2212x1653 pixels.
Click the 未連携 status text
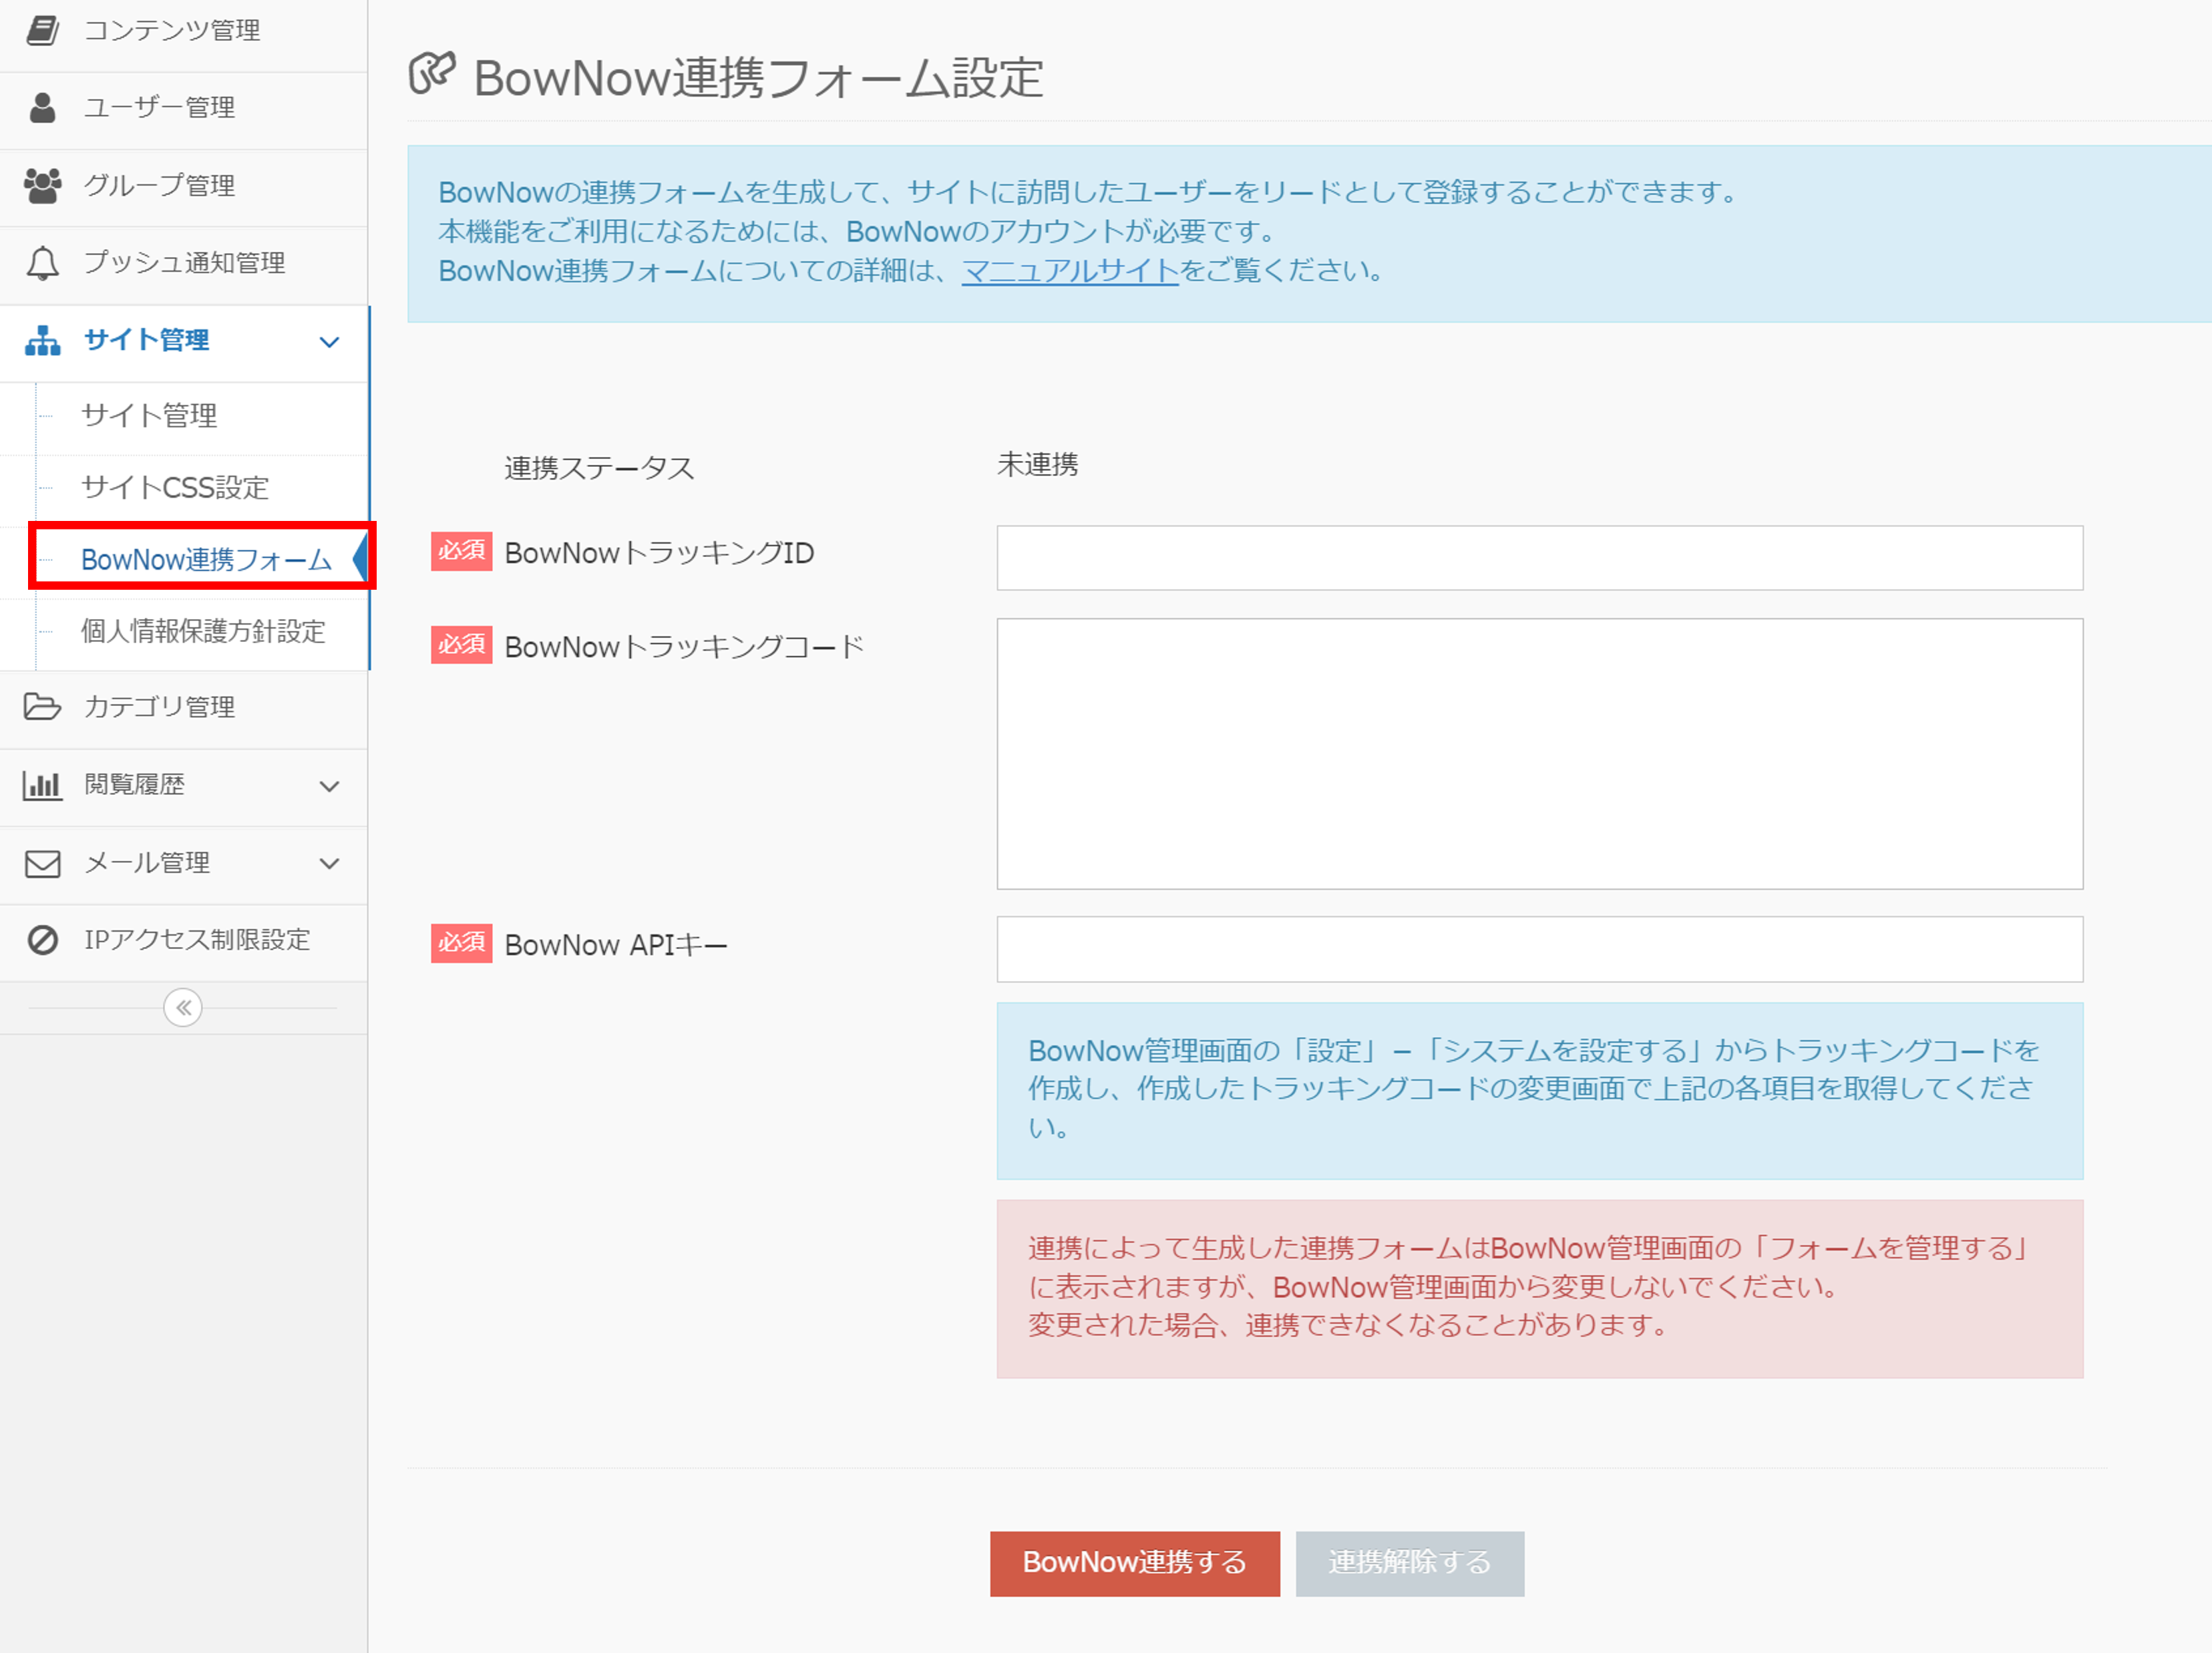pyautogui.click(x=1037, y=464)
